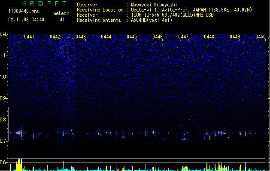270x171 pixels.
Task: Click the 'Receiving antenna' label
Action: pyautogui.click(x=99, y=20)
